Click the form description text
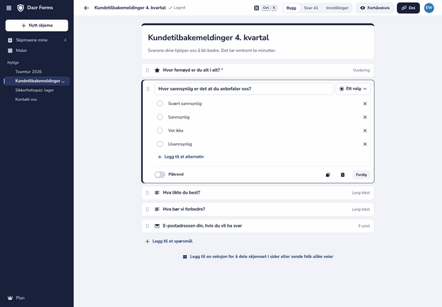Image resolution: width=442 pixels, height=307 pixels. tap(212, 50)
